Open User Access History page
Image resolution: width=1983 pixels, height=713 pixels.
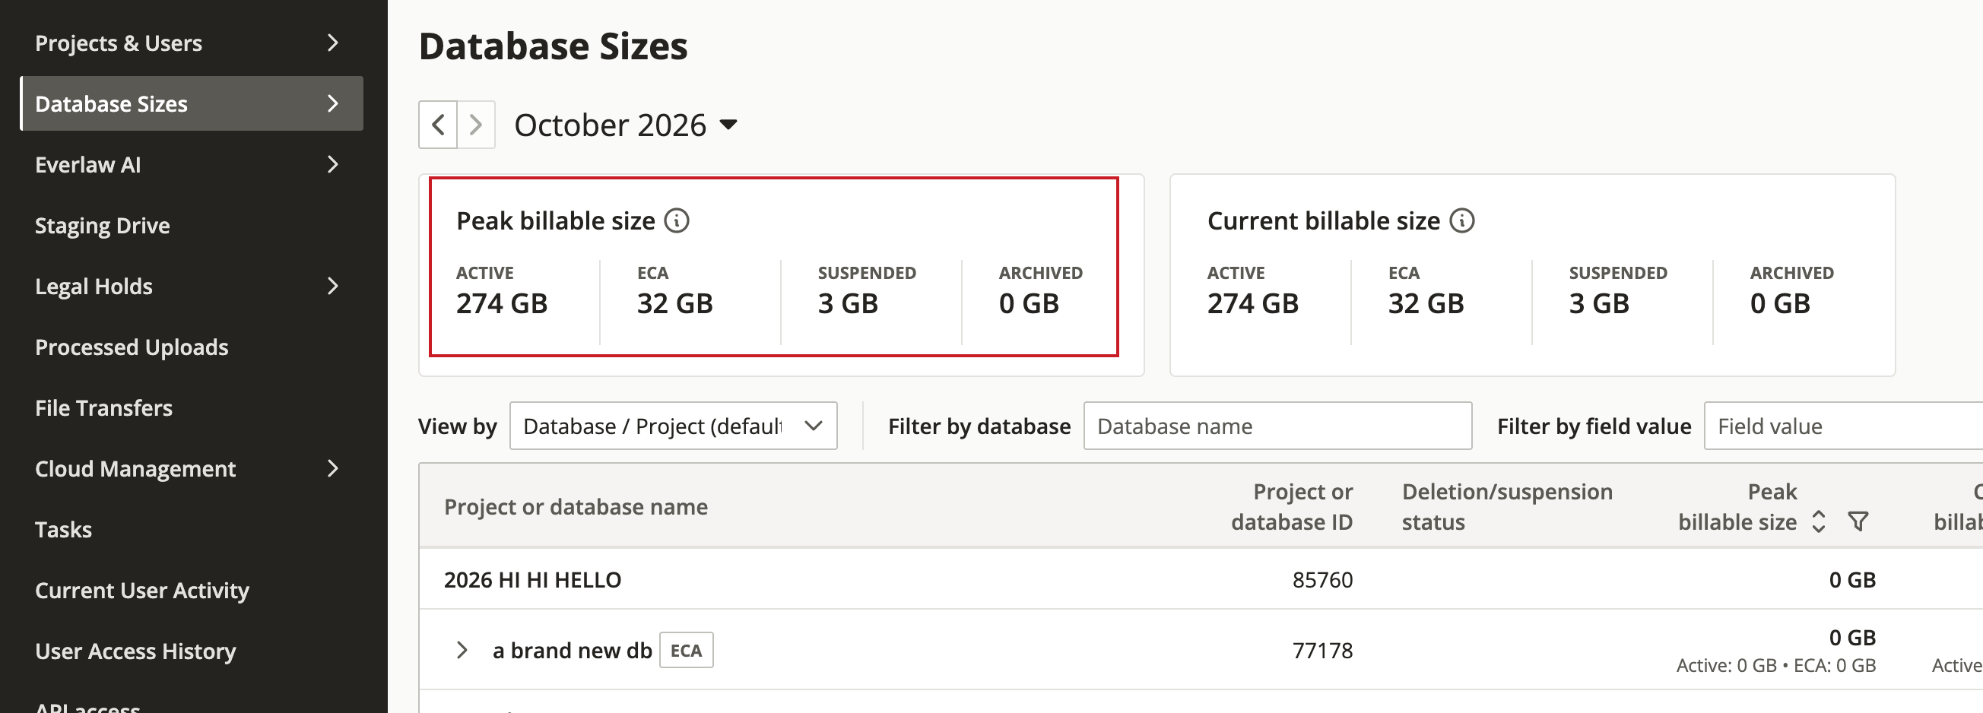(x=191, y=651)
